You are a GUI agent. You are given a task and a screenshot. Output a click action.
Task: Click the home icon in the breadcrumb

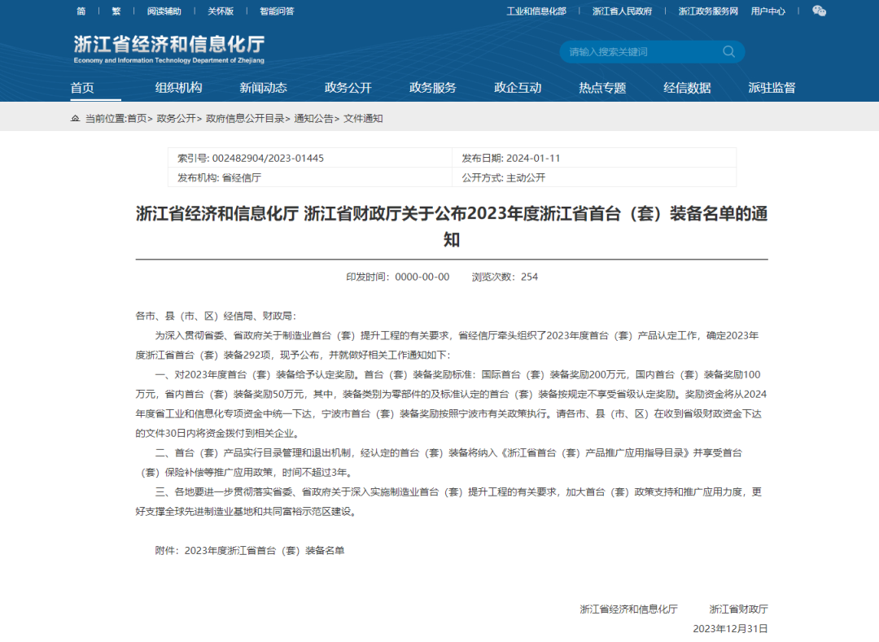75,118
